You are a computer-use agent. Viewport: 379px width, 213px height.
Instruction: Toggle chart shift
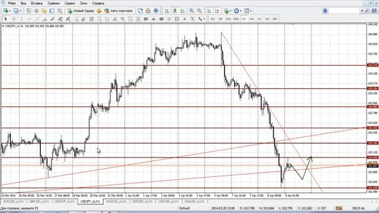(x=217, y=11)
